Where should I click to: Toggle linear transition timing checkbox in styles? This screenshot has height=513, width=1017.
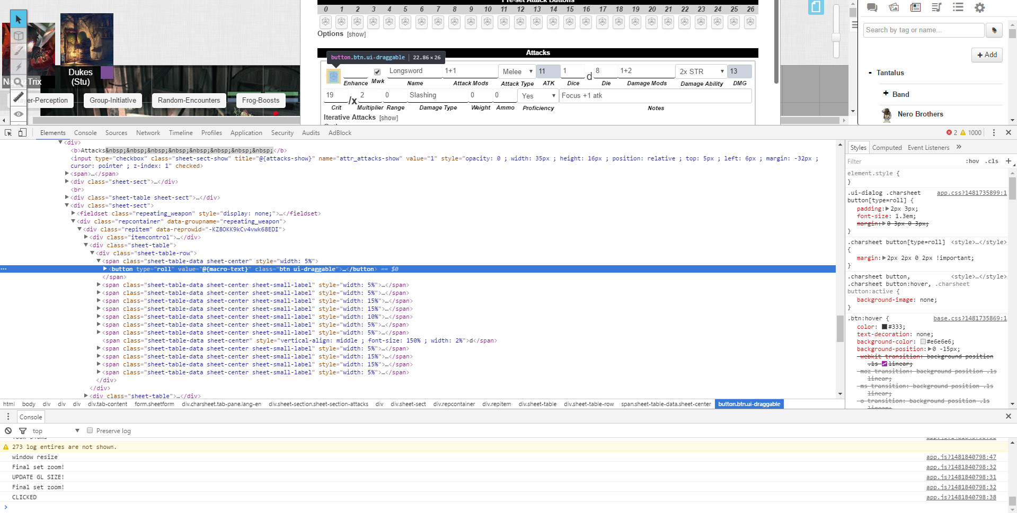click(885, 364)
